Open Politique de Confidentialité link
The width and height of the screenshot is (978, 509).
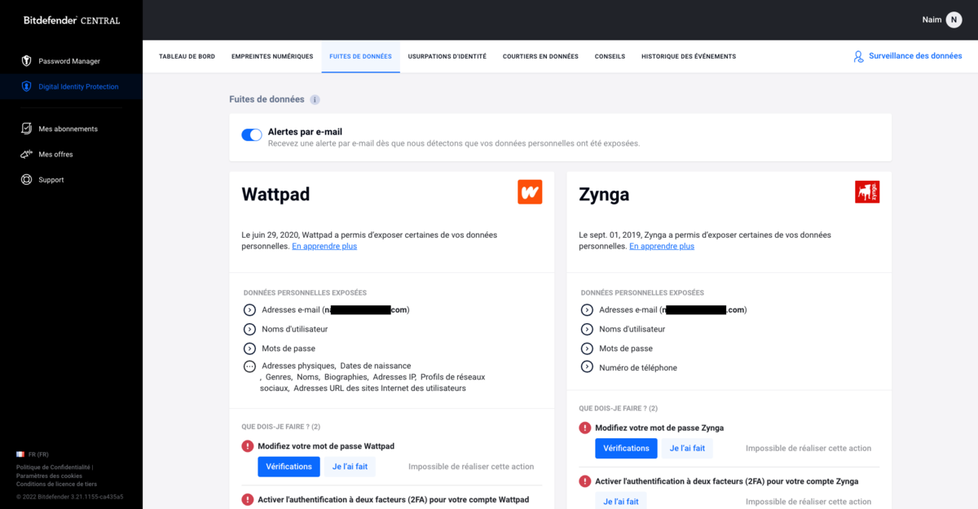coord(53,467)
